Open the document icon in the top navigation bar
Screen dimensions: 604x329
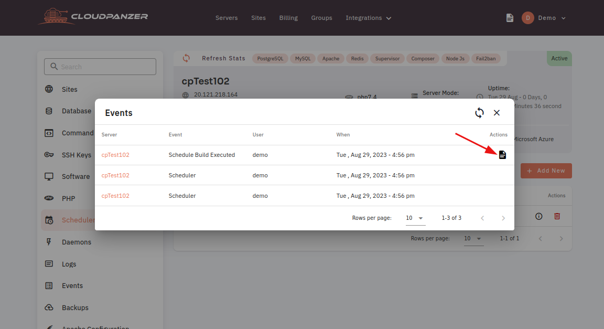(510, 18)
